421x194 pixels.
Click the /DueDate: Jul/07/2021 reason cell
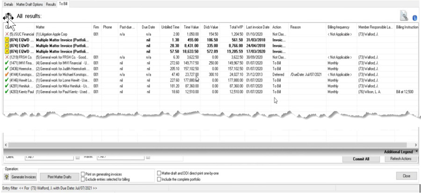click(x=307, y=75)
